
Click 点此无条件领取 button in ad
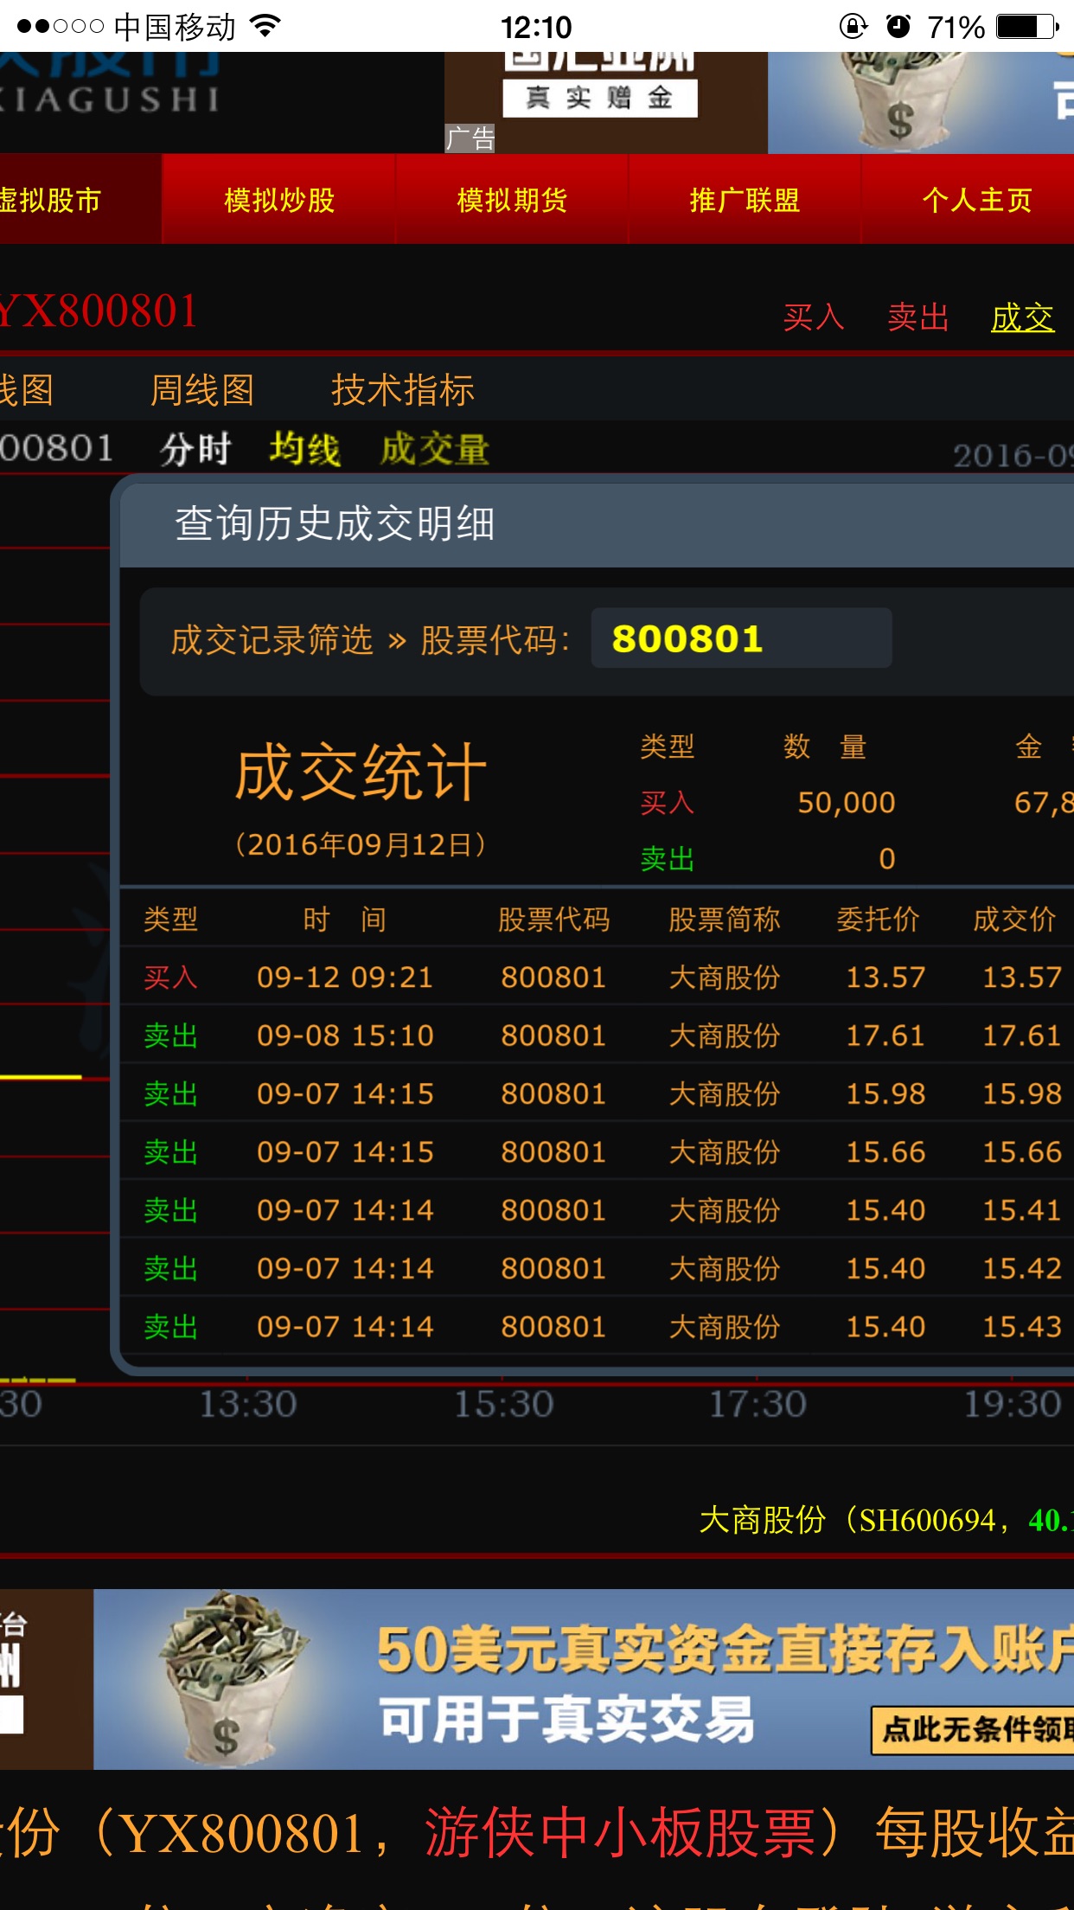(x=973, y=1729)
